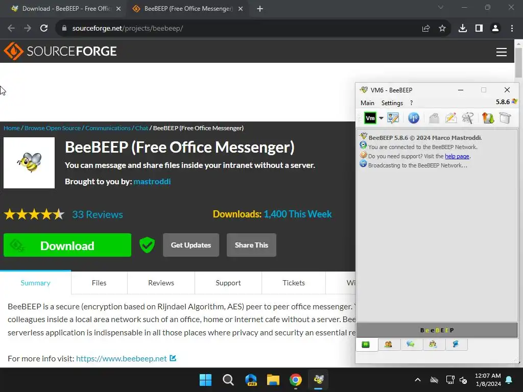Toggle Chrome side panel icon
The image size is (523, 392).
point(479,29)
